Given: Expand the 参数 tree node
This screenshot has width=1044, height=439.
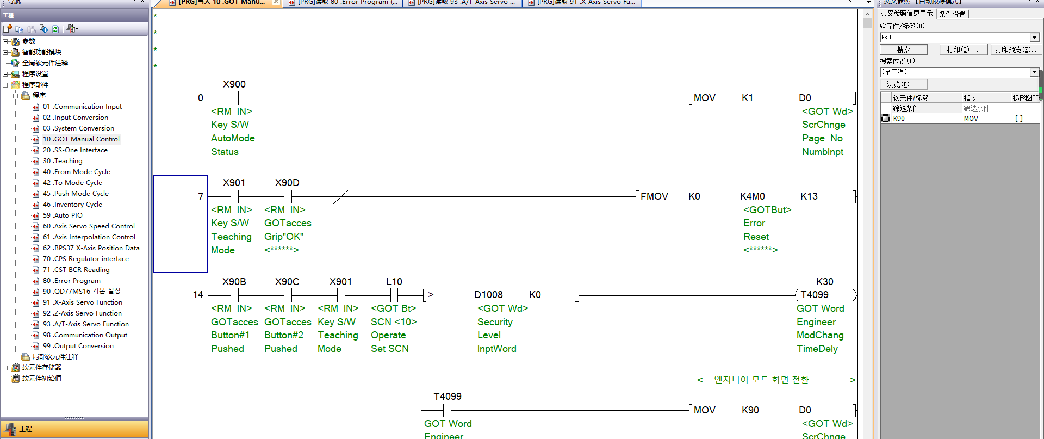Looking at the screenshot, I should click(x=5, y=41).
